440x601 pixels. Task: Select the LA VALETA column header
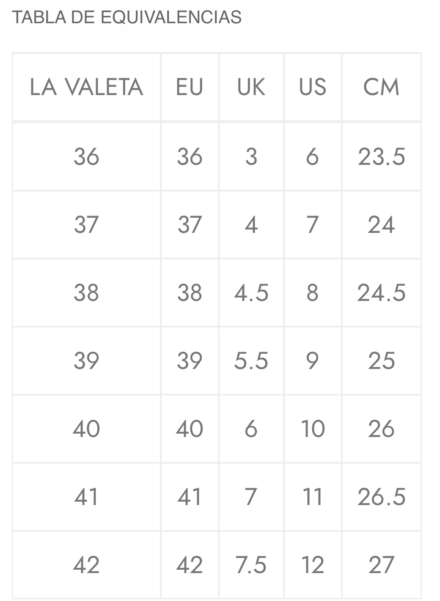[x=86, y=87]
